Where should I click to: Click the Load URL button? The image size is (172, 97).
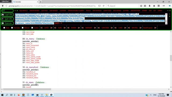[7, 15]
